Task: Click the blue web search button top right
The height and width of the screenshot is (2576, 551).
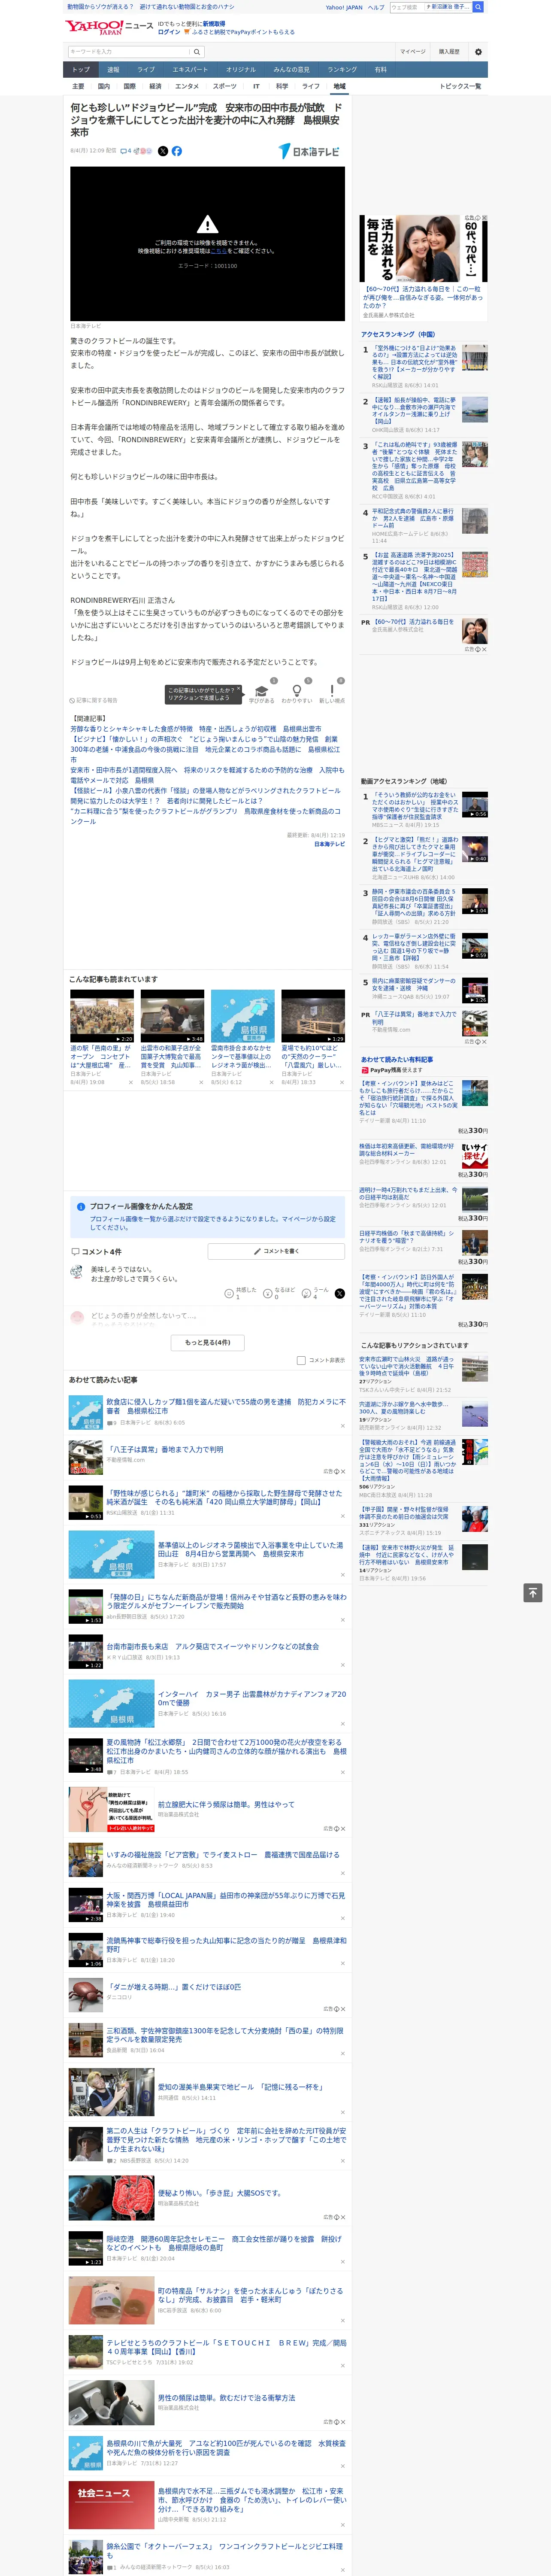Action: [478, 7]
